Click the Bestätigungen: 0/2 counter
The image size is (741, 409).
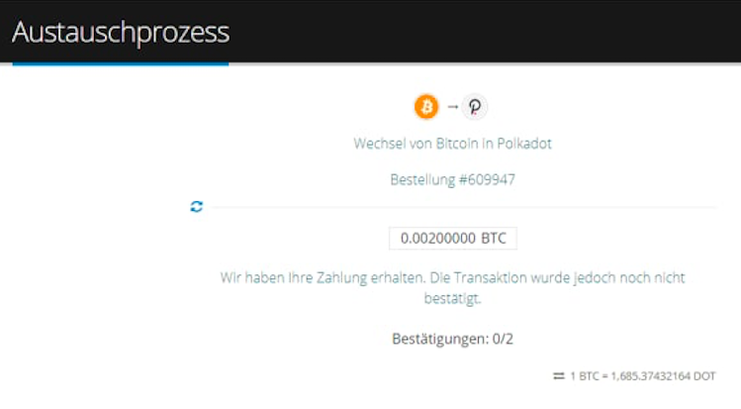coord(453,339)
